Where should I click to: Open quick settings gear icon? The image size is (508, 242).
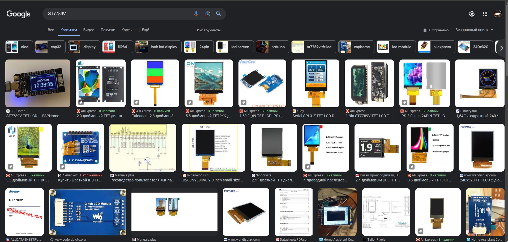(472, 14)
